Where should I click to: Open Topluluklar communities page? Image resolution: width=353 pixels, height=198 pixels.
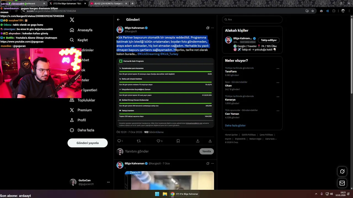tap(82, 100)
